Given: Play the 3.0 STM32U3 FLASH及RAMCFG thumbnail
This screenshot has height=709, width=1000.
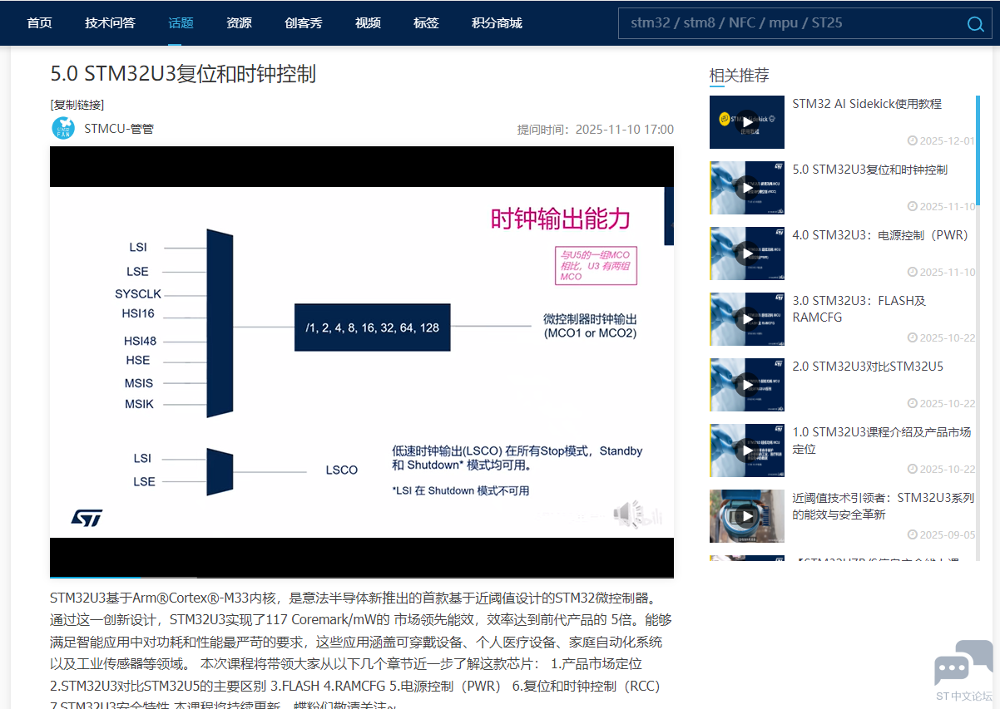Looking at the screenshot, I should click(747, 319).
